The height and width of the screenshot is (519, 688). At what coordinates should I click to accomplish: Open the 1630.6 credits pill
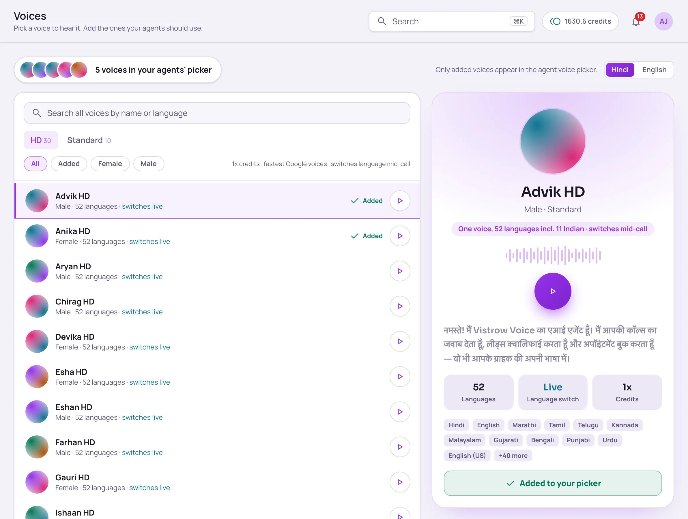point(580,21)
